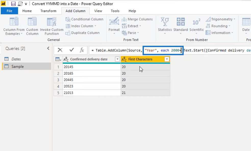Open Confirmed delivery date filter dropdown
The height and width of the screenshot is (151, 251).
117,59
